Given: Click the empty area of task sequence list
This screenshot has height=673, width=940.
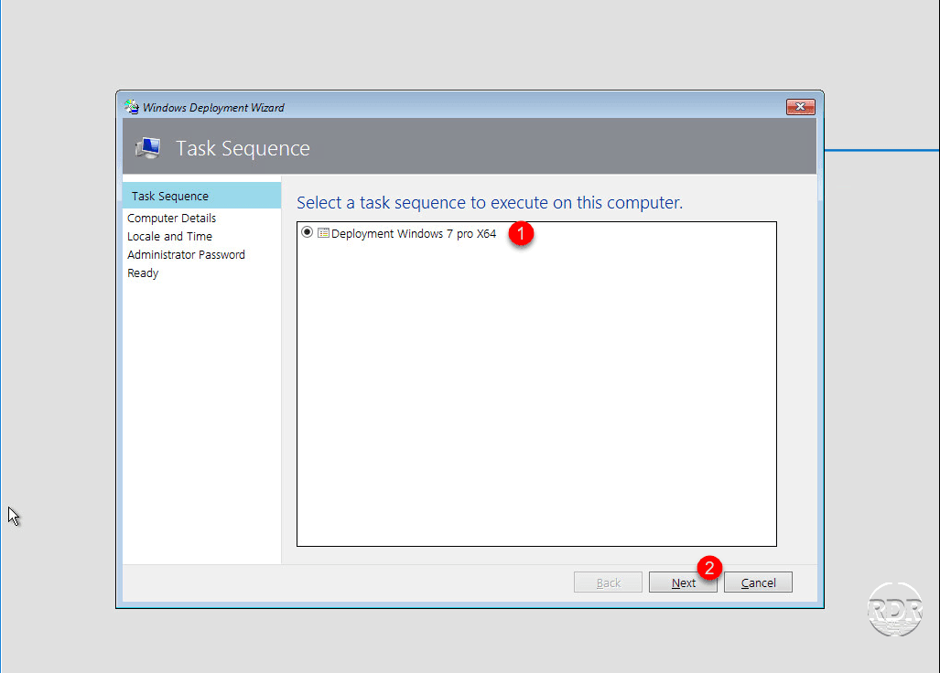Looking at the screenshot, I should click(x=536, y=395).
